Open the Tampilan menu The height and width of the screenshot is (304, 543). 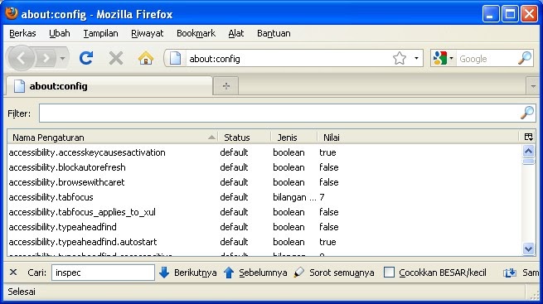(100, 33)
